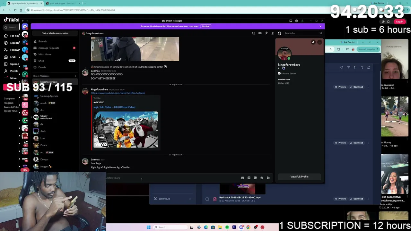
Task: Open File Explorer from the taskbar
Action: [220, 227]
